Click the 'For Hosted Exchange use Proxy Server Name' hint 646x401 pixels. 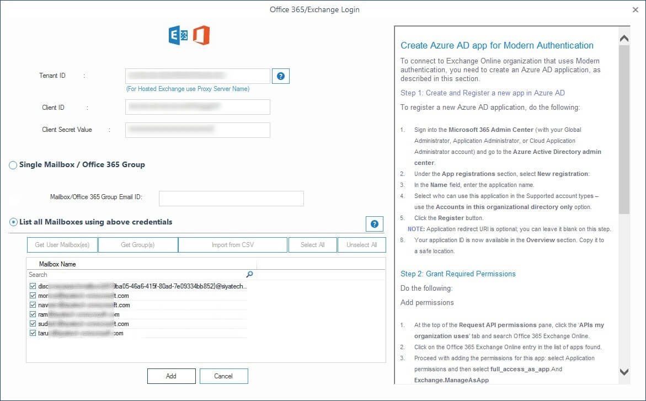coord(188,89)
